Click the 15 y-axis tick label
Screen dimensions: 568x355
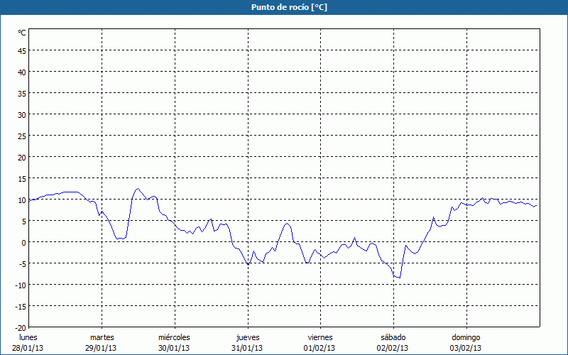21,178
